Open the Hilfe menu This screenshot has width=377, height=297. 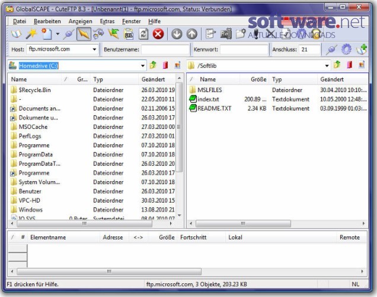(154, 21)
